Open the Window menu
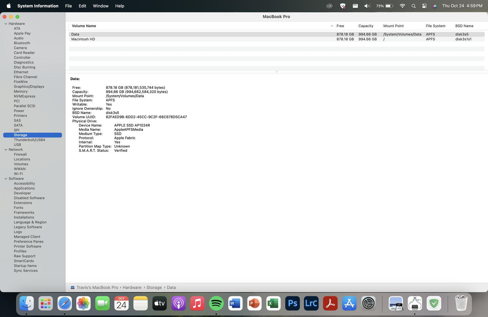 pos(101,6)
